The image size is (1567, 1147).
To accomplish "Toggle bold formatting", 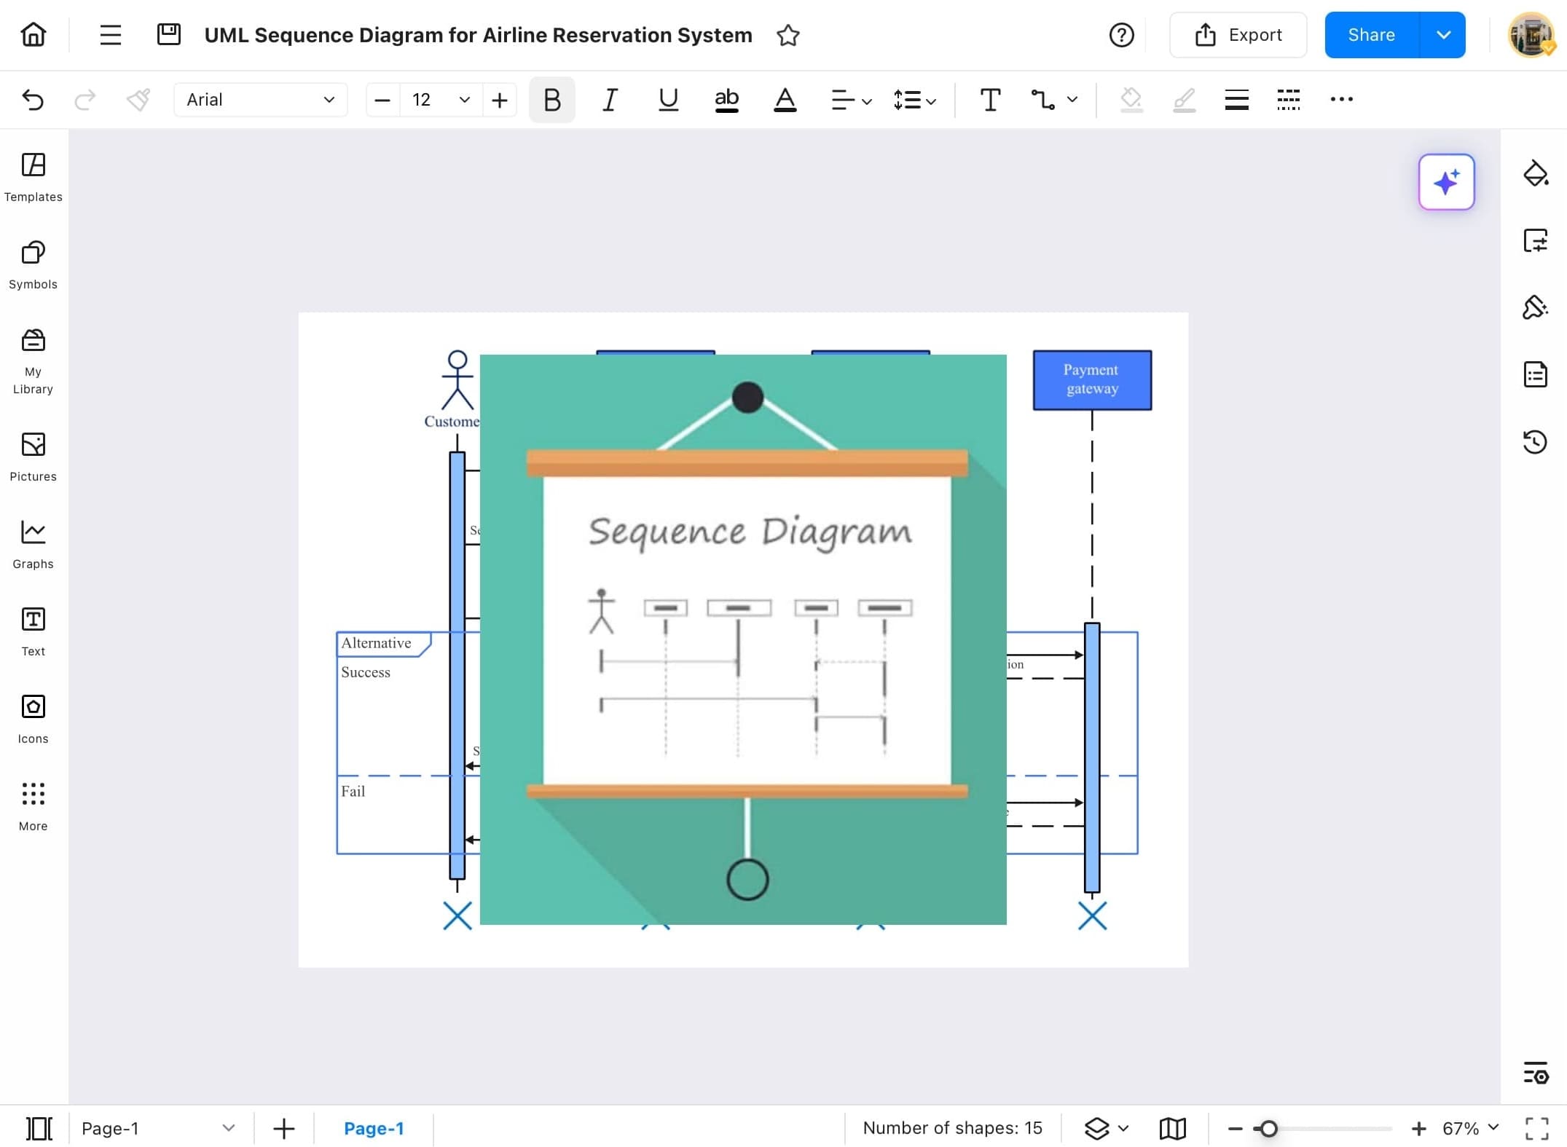I will tap(551, 100).
